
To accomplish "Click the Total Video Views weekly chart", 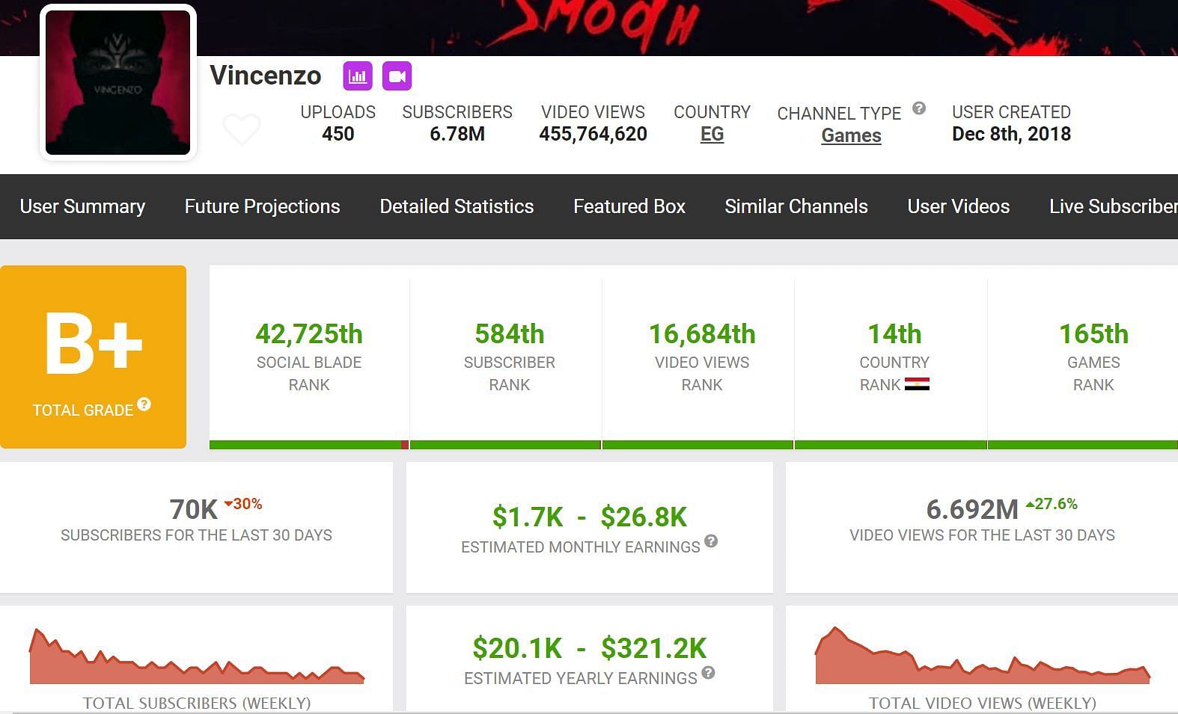I will (982, 658).
